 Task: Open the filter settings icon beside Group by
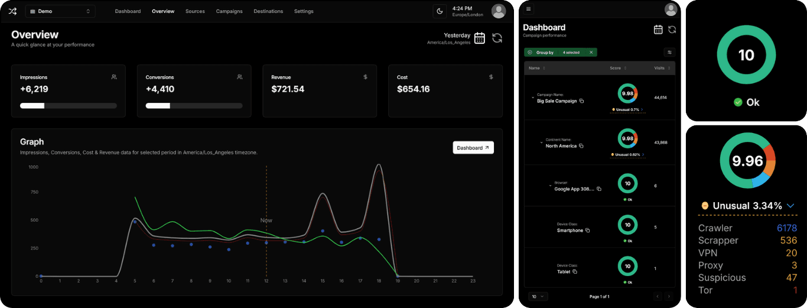[x=669, y=52]
